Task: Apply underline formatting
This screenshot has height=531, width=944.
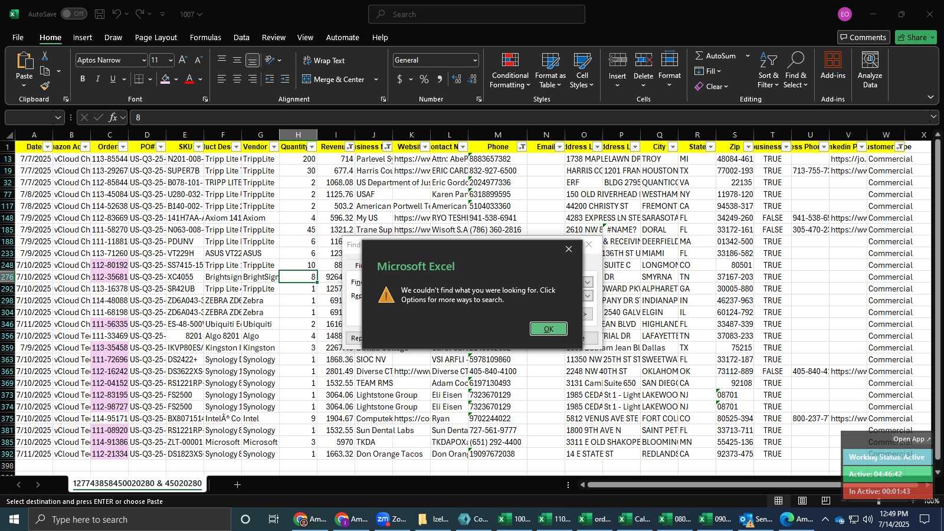Action: click(x=113, y=79)
